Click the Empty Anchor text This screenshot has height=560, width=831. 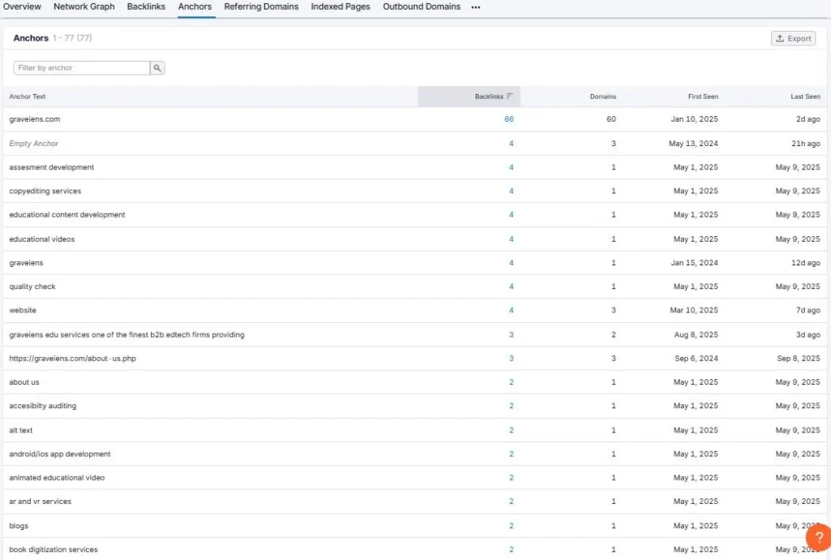(x=33, y=144)
